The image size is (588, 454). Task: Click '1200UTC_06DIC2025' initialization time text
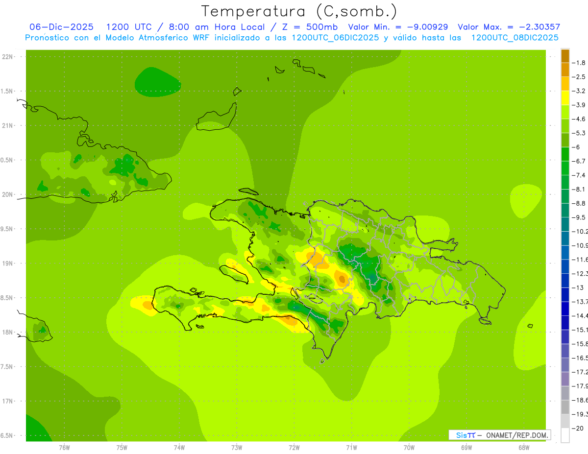335,38
